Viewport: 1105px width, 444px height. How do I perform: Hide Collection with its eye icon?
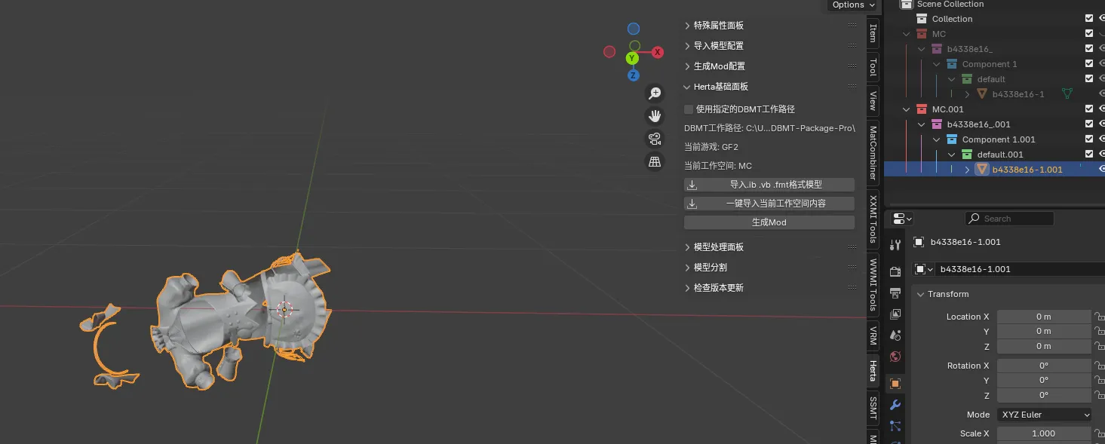[x=1101, y=19]
